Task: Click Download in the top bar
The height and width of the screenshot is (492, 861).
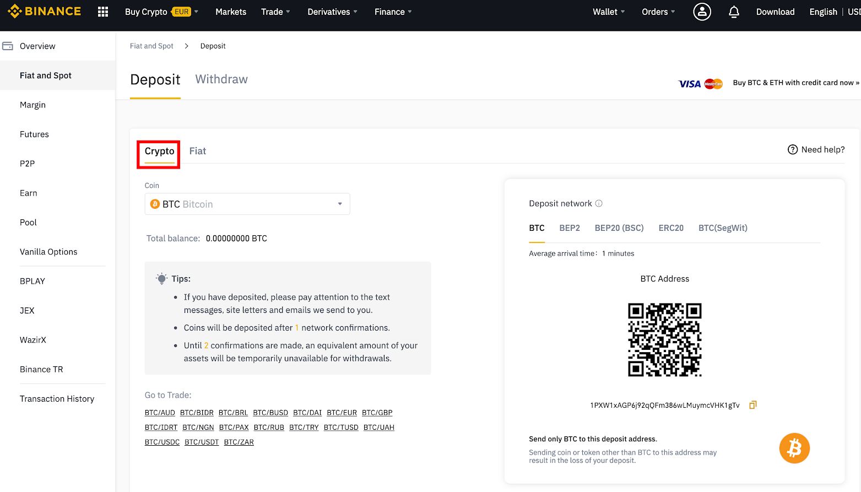Action: tap(775, 12)
